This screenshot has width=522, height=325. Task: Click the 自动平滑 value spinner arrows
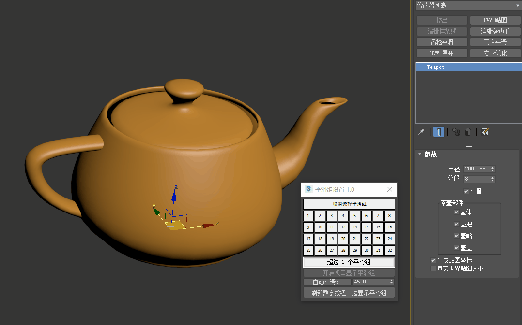(391, 282)
